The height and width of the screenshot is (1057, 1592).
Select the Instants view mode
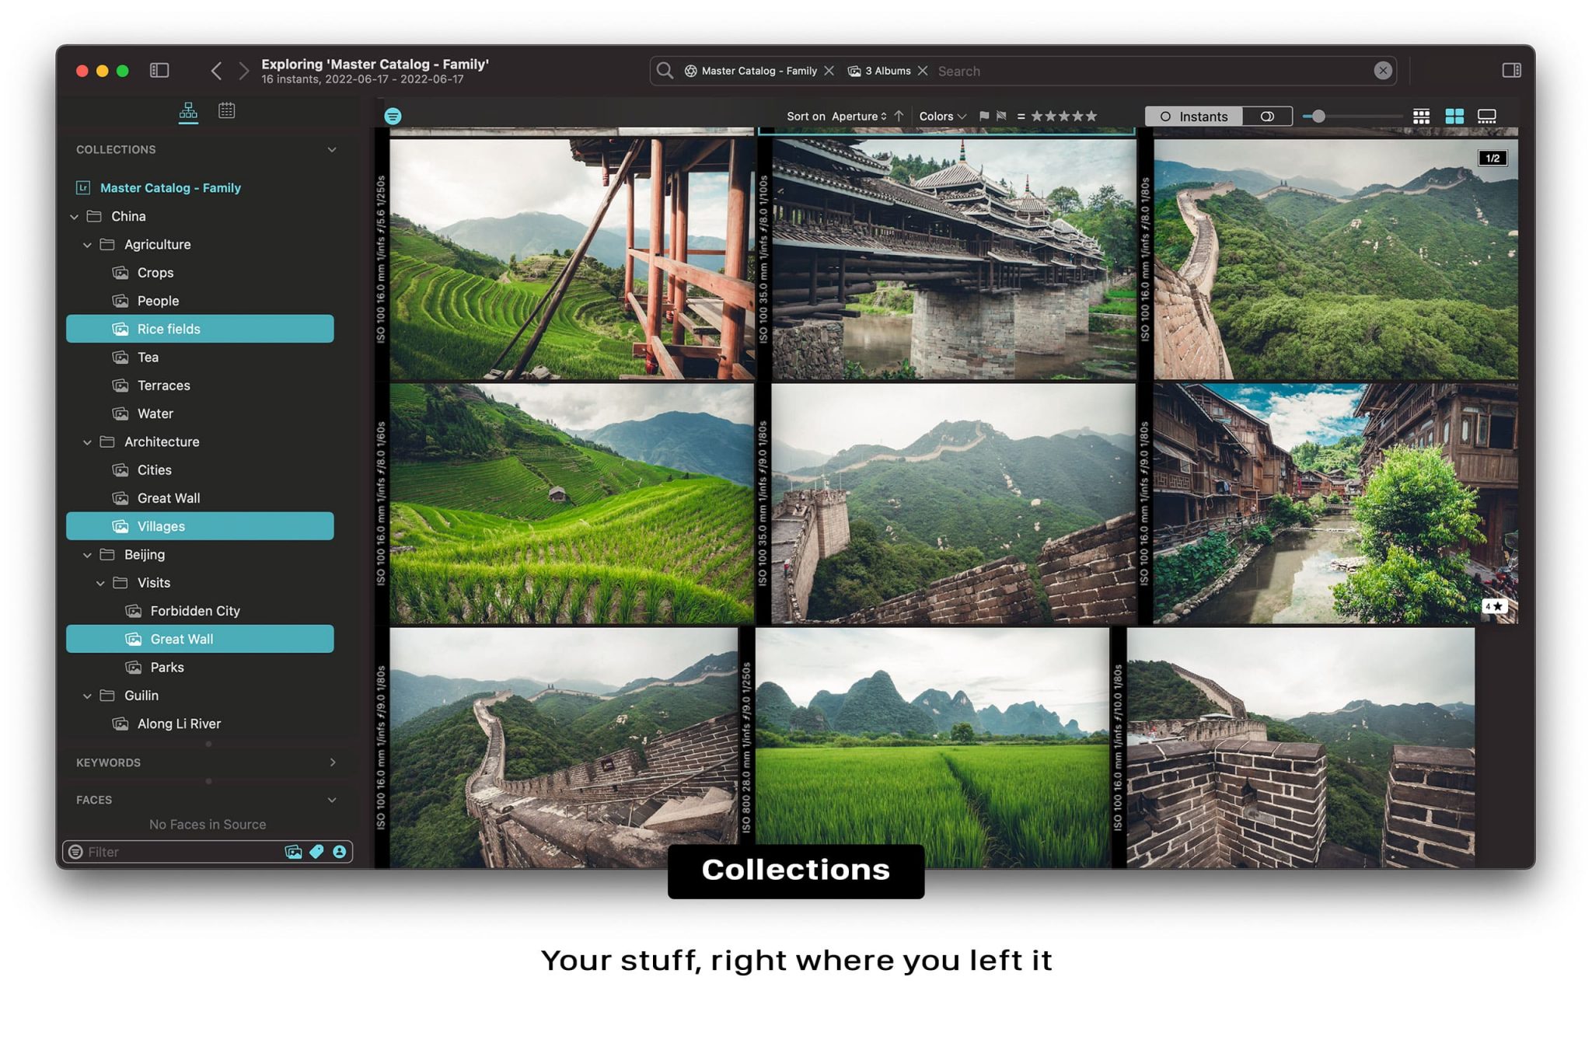(x=1194, y=117)
